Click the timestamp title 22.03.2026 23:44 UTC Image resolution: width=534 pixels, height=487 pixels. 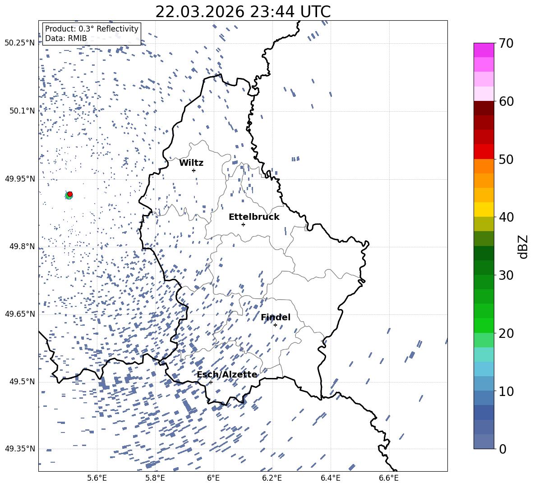pyautogui.click(x=243, y=12)
